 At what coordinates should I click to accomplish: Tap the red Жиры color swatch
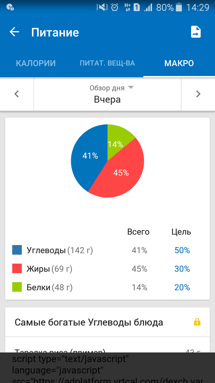(17, 268)
